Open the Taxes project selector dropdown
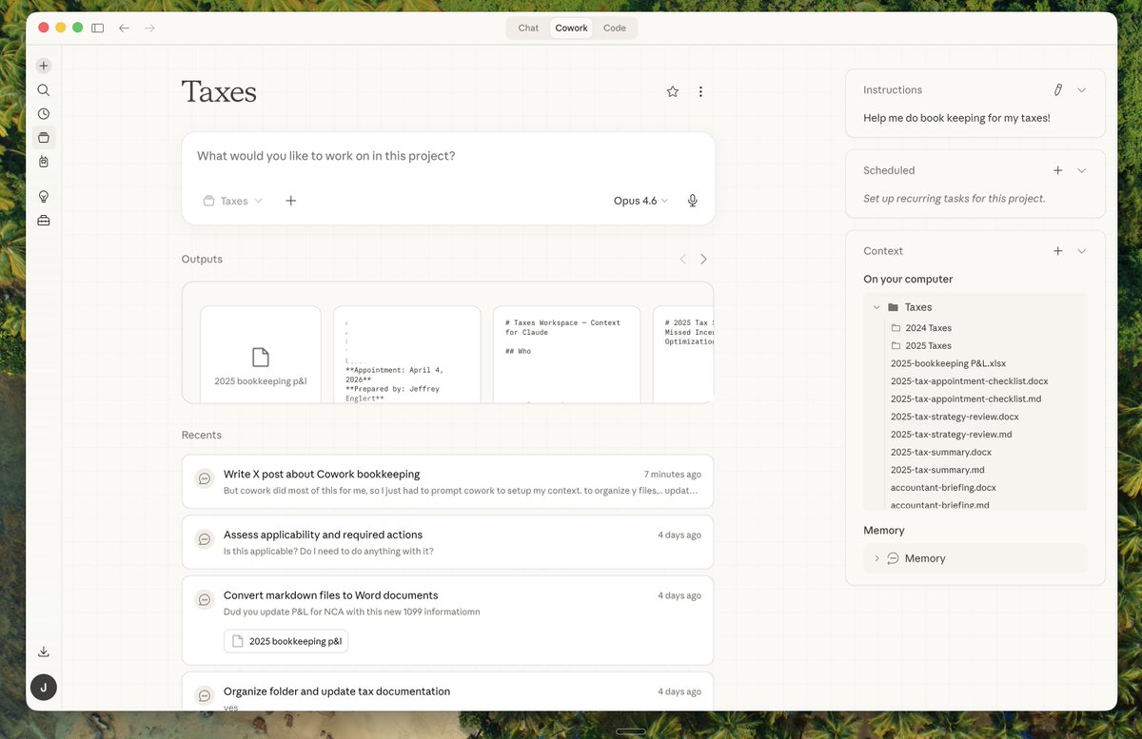 point(233,201)
